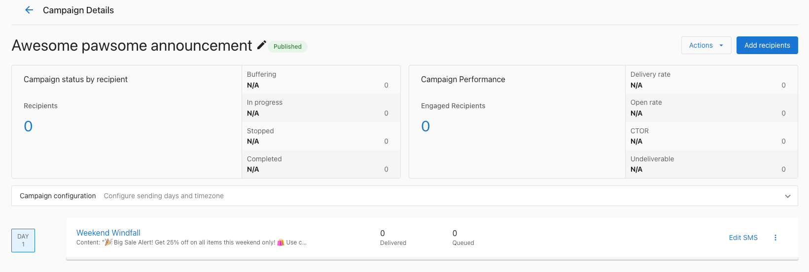Select the Stopped status row

(x=320, y=136)
